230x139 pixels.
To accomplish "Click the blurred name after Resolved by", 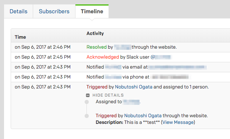I will point(123,47).
